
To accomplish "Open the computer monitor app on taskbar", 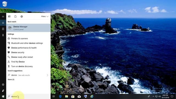I will (x=86, y=97).
